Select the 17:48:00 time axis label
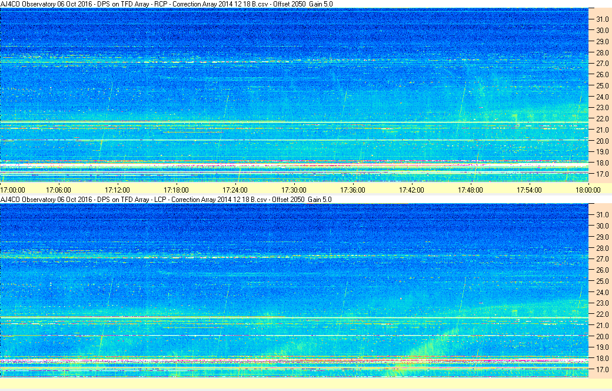The image size is (612, 391). click(x=470, y=190)
